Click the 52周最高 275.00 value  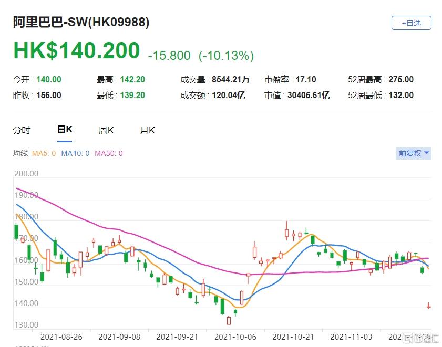click(400, 80)
